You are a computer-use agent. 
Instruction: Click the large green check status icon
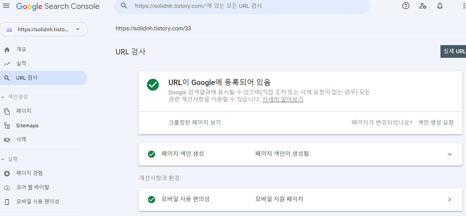pyautogui.click(x=153, y=85)
